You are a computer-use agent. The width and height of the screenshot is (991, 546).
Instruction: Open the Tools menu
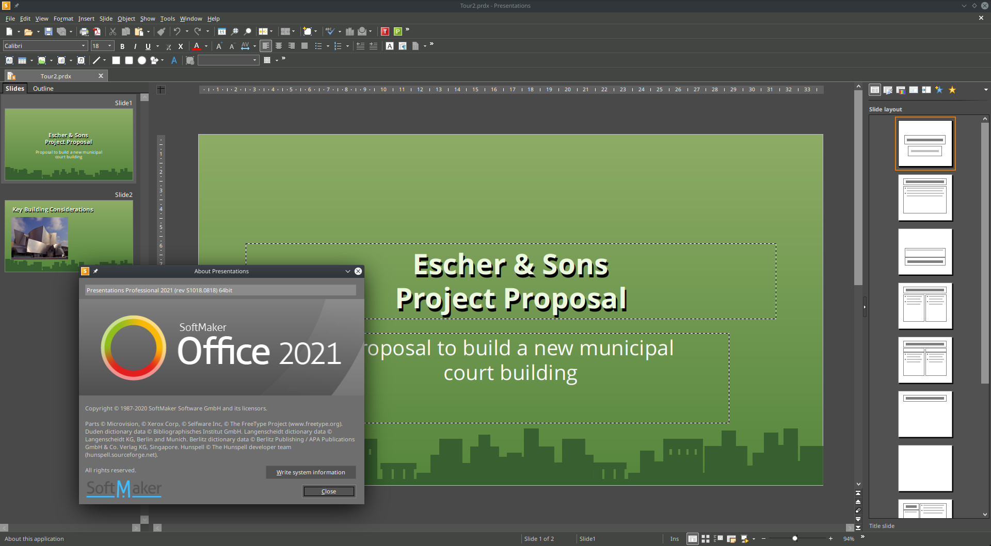coord(167,19)
